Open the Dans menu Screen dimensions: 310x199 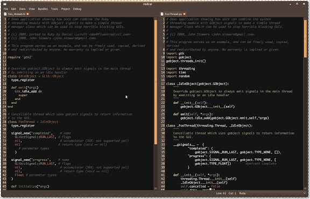pyautogui.click(x=23, y=9)
